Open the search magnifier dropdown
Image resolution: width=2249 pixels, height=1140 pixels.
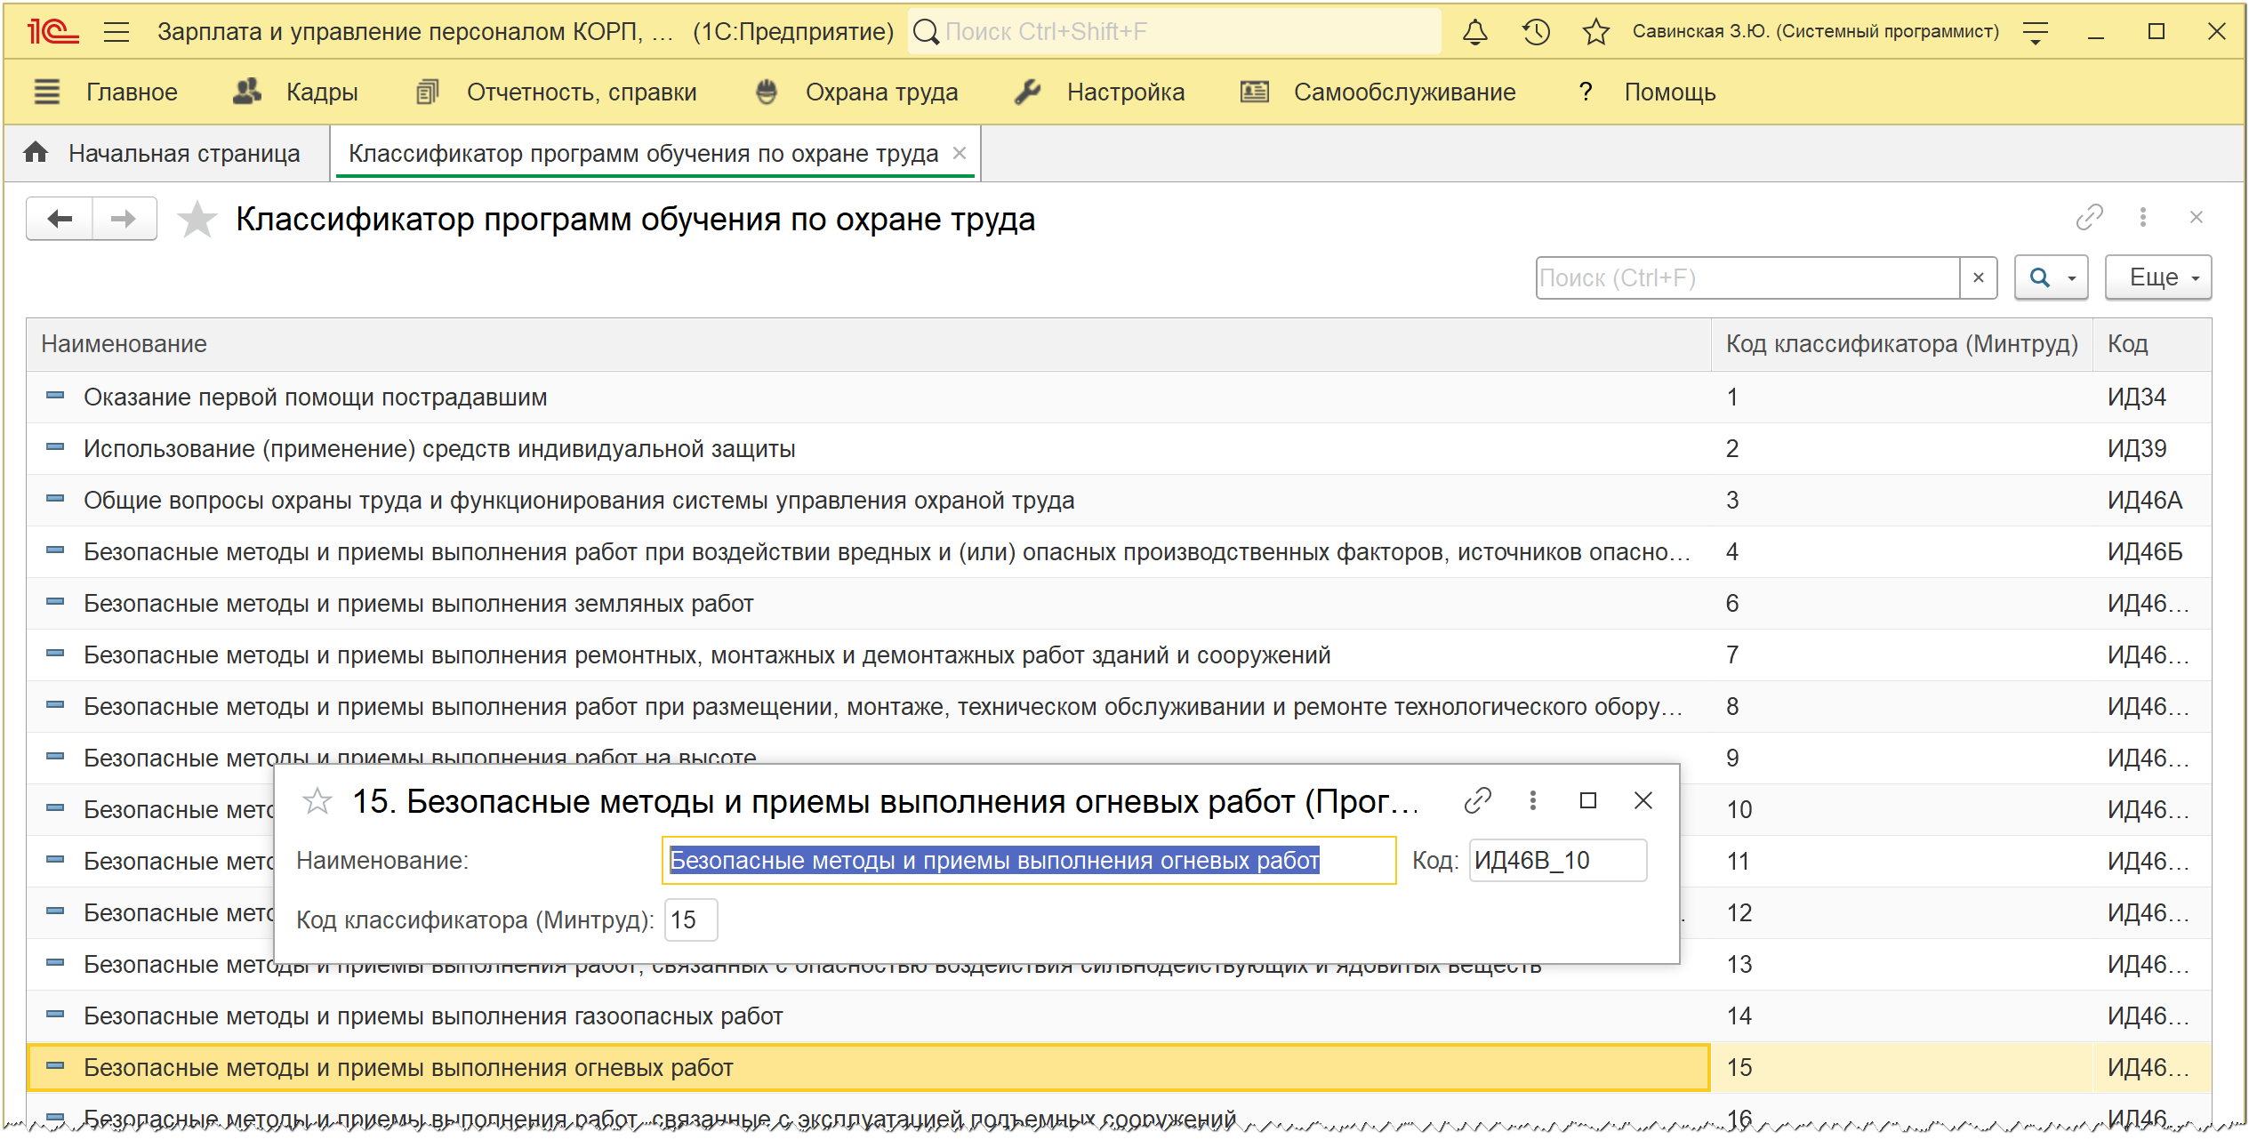[x=2050, y=277]
